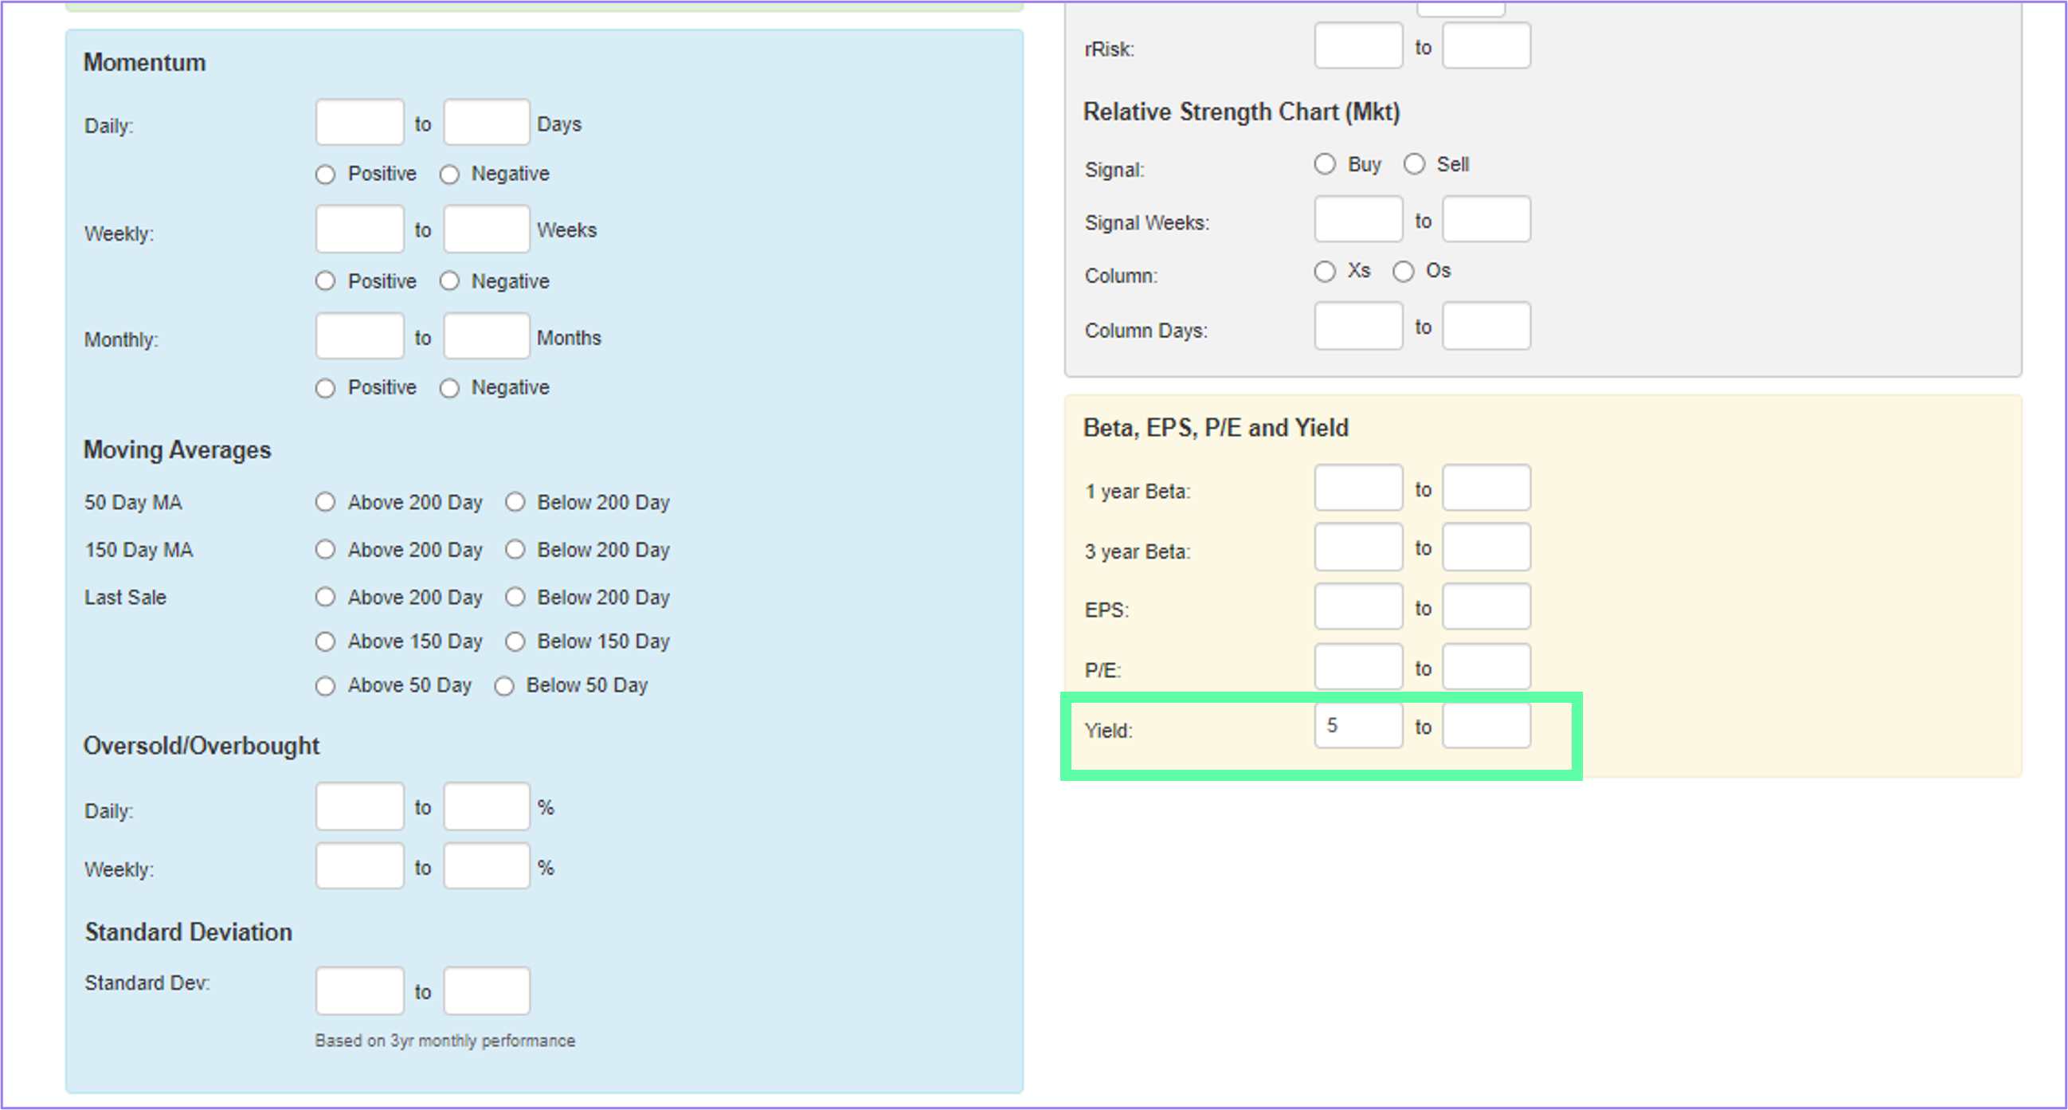Select Last Sale Below 150 Day
This screenshot has width=2068, height=1110.
[515, 641]
